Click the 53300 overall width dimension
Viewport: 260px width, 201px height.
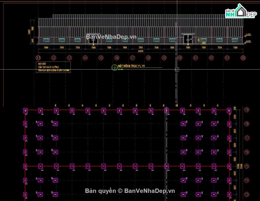241,166
